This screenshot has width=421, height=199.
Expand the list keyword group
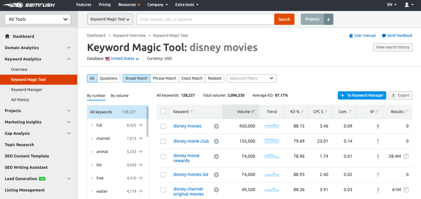[x=92, y=165]
